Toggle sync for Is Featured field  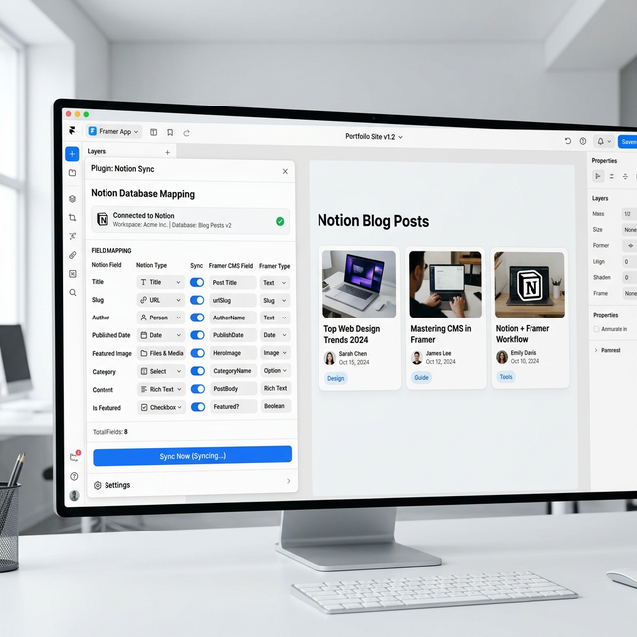coord(198,407)
